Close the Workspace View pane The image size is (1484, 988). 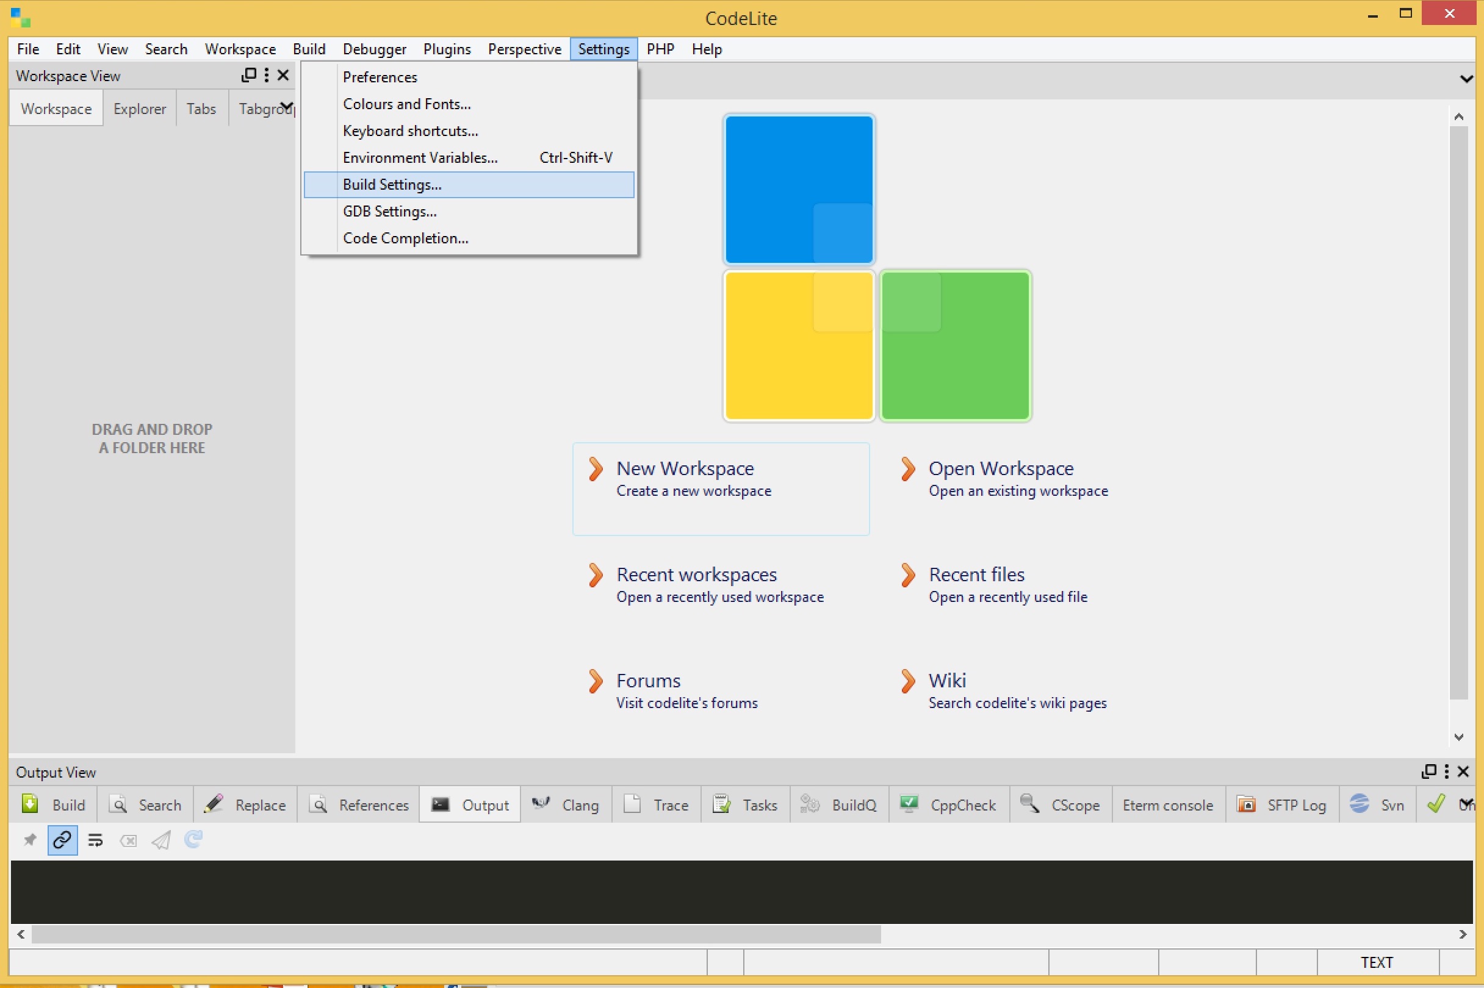tap(283, 76)
